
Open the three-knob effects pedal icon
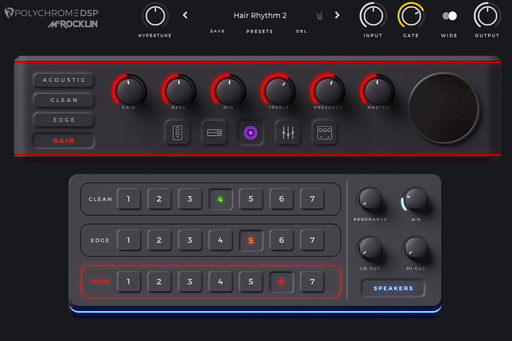324,133
